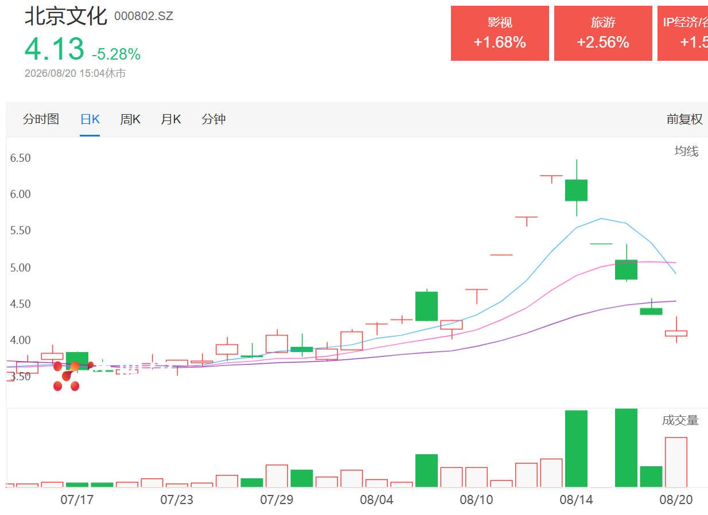Open the IP经济 sector card
The image size is (708, 515).
click(x=683, y=33)
